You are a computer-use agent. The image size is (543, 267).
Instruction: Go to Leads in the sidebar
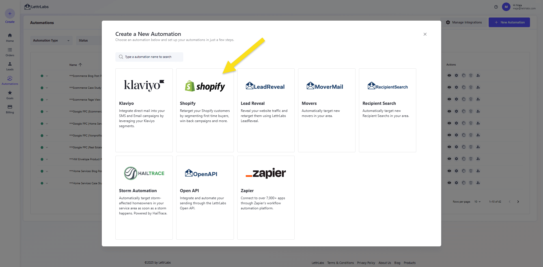(10, 66)
